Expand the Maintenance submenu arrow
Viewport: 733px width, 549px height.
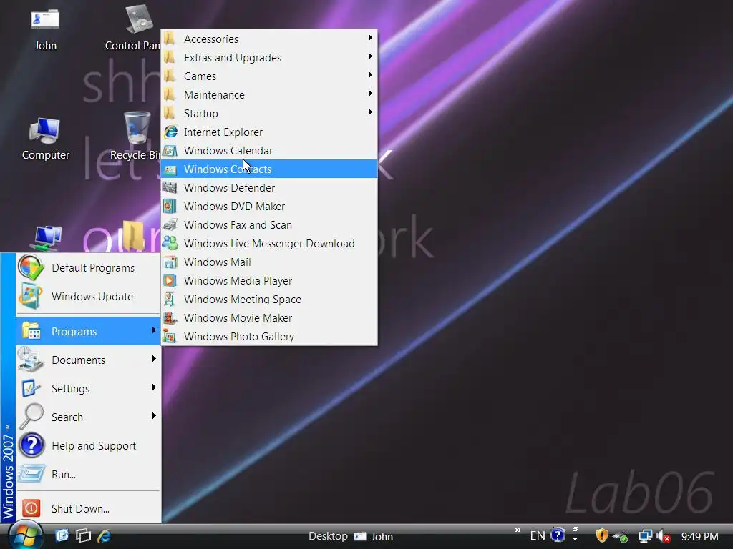pos(370,94)
